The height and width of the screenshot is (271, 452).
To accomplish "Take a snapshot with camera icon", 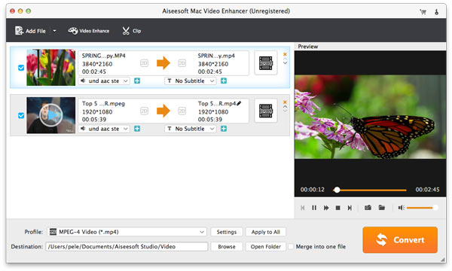I will [368, 208].
